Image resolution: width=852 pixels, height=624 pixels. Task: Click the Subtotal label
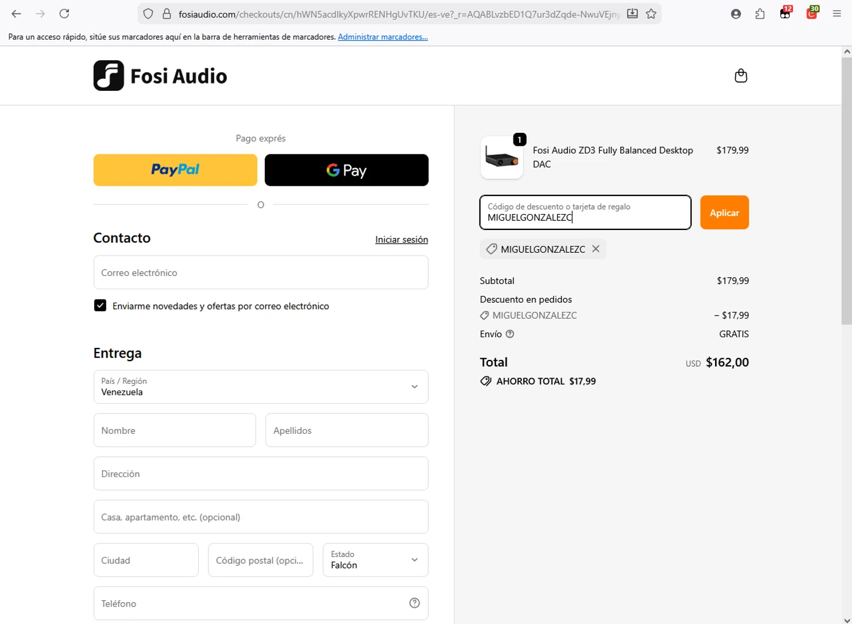point(497,280)
